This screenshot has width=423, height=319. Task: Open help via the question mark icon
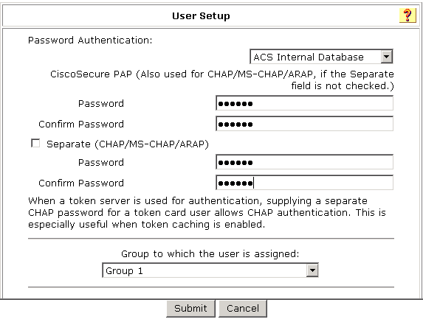tap(407, 15)
